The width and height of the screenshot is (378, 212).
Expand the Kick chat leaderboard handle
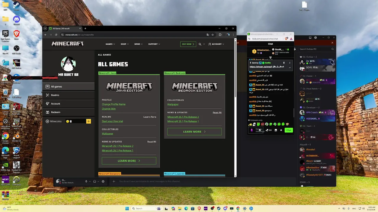click(270, 58)
